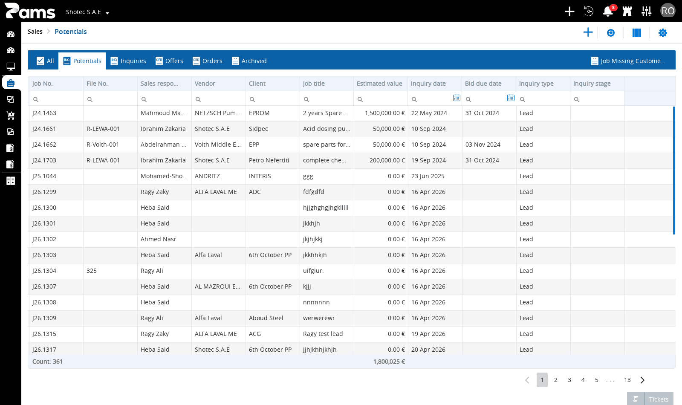
Task: Sort by the Client column header
Action: 272,84
